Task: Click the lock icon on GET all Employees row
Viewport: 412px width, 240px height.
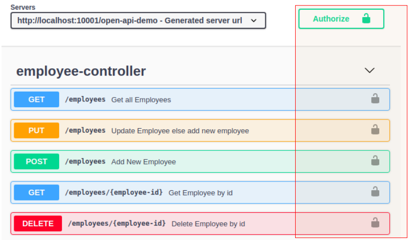Action: pos(375,99)
